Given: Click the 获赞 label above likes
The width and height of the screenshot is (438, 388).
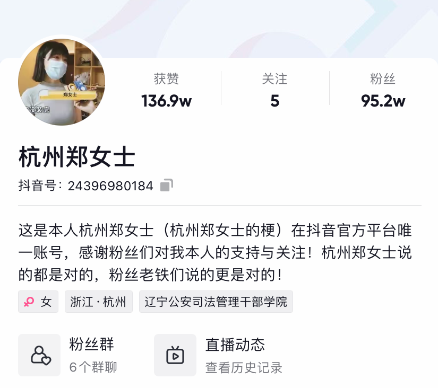Looking at the screenshot, I should coord(167,78).
